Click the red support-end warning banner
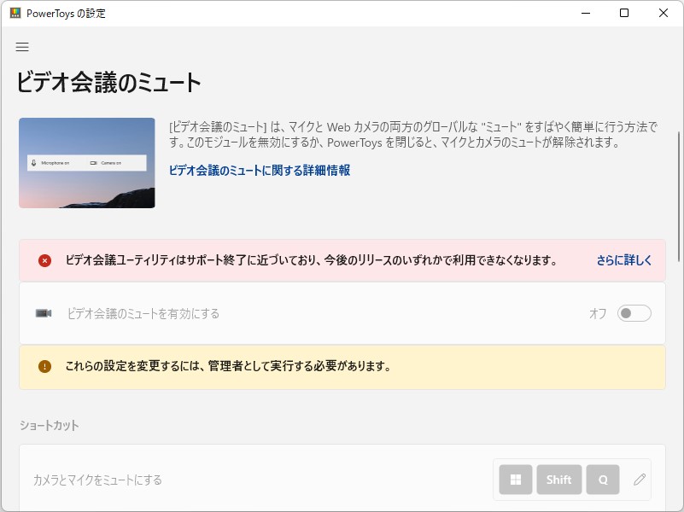684x512 pixels. pos(342,259)
